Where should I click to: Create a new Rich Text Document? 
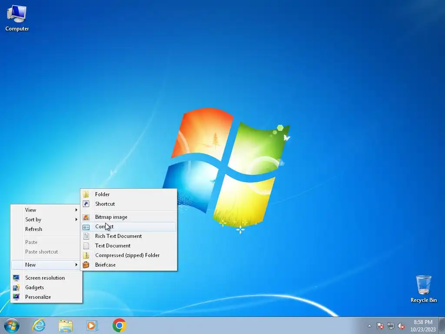tap(129, 236)
